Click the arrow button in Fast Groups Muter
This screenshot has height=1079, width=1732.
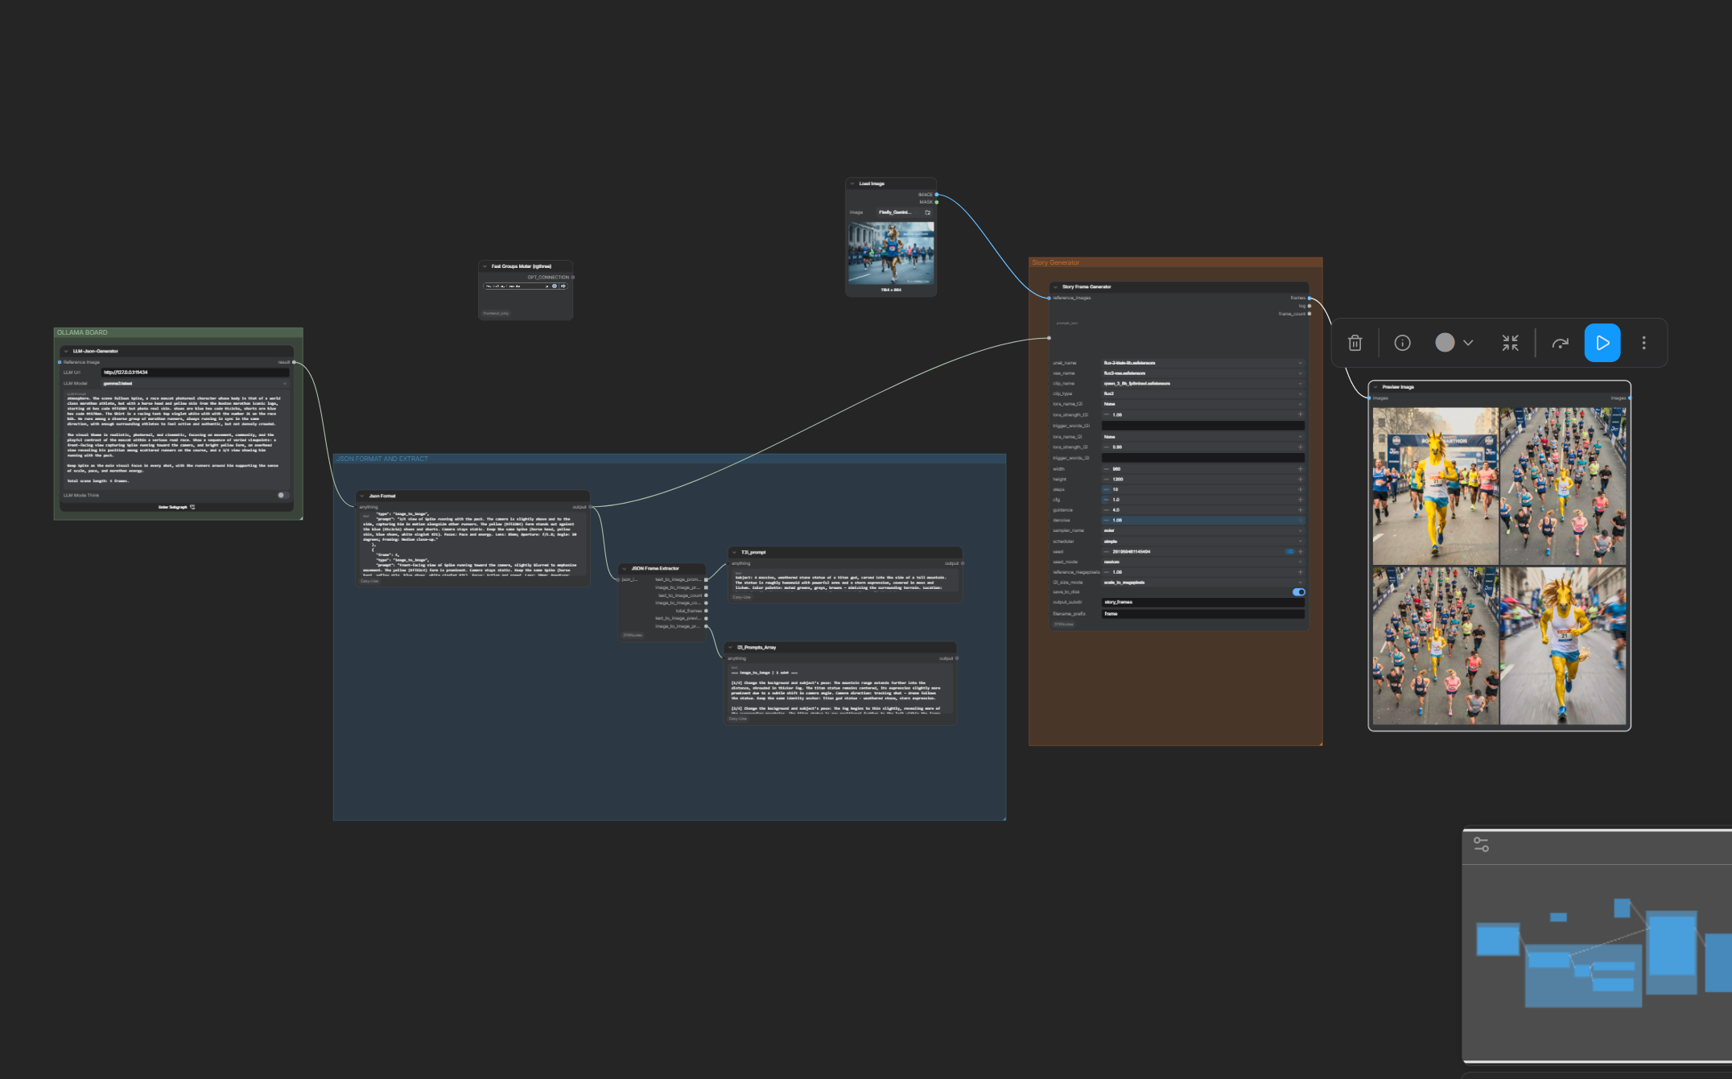(563, 286)
